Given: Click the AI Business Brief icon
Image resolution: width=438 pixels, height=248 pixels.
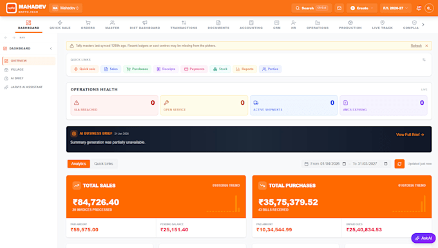Looking at the screenshot, I should [74, 134].
